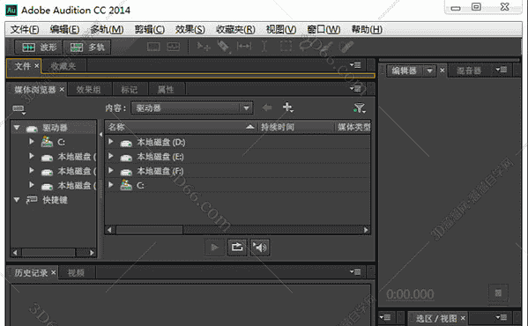Open the 文件 panel options menu

pyautogui.click(x=355, y=64)
